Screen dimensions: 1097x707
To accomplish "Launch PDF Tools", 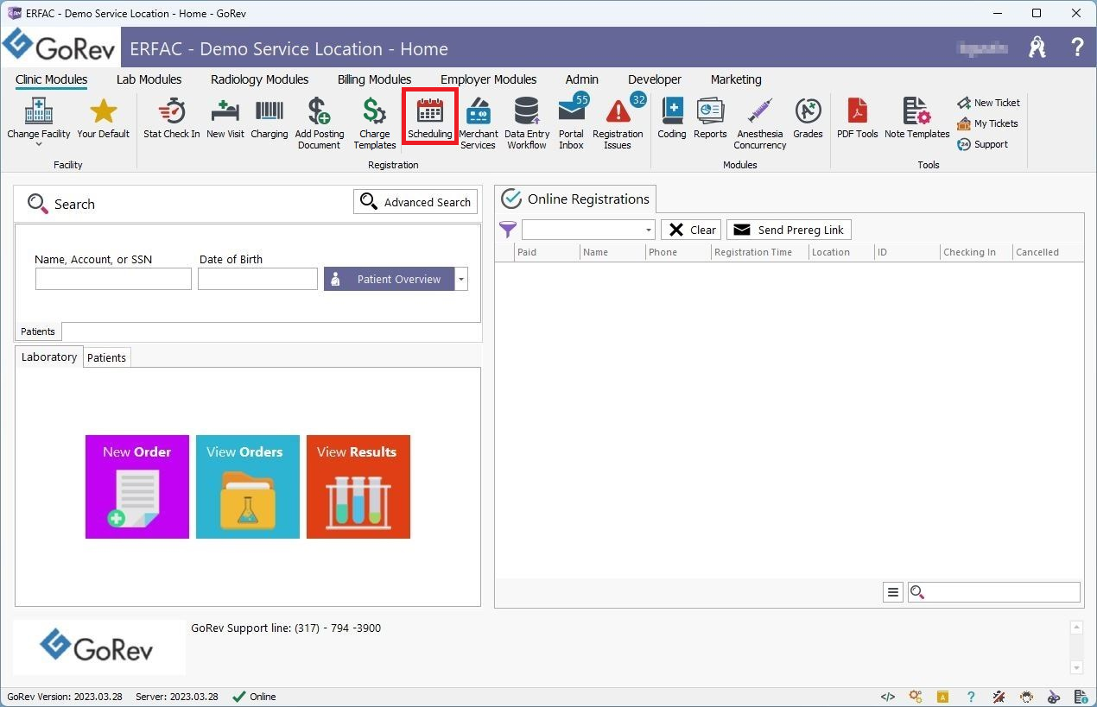I will point(857,118).
